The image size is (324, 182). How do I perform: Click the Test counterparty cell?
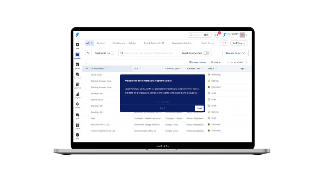point(93,118)
